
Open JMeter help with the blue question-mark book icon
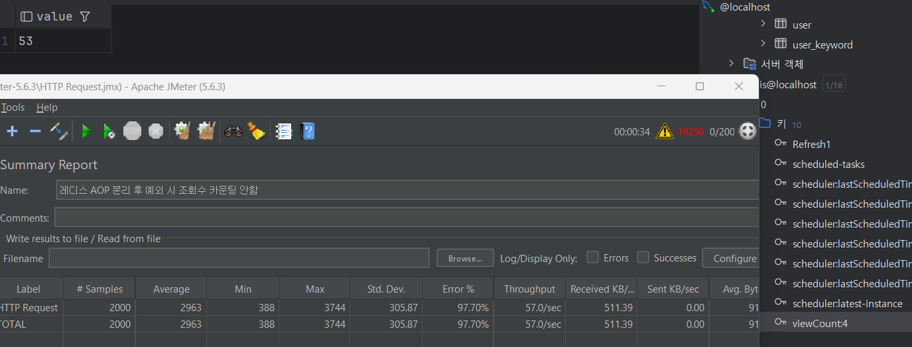(307, 131)
